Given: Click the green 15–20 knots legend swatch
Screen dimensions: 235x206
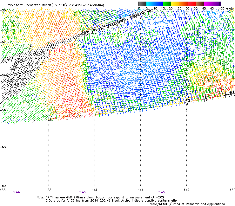Looking at the screenshot, I should click(x=167, y=4).
